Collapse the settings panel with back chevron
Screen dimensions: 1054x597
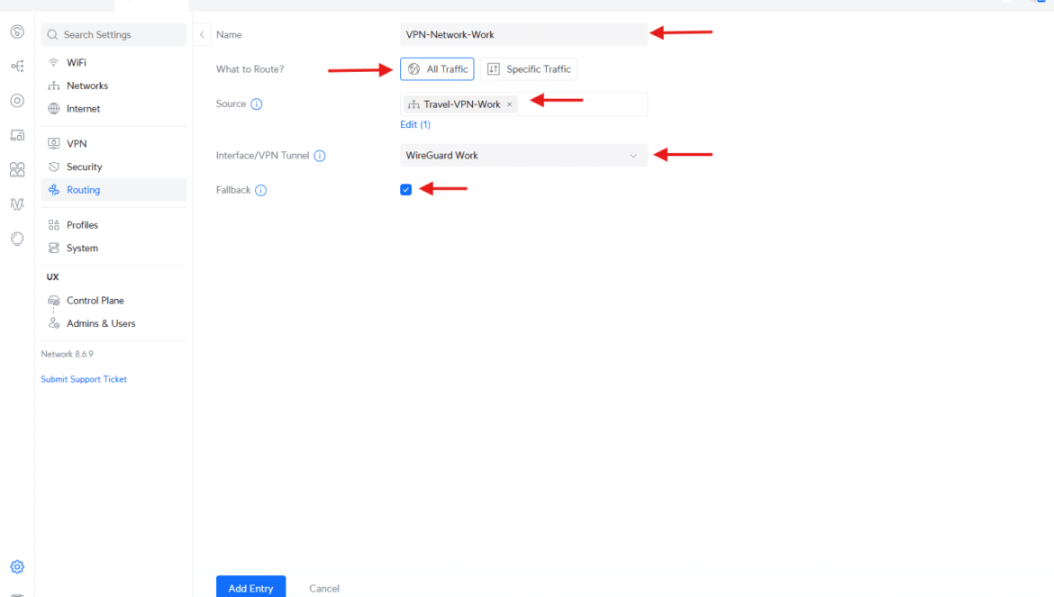(x=202, y=35)
